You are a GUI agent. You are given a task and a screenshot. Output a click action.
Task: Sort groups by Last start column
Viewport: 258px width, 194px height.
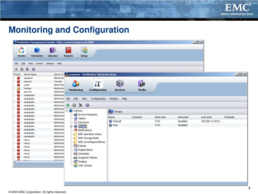click(x=206, y=117)
